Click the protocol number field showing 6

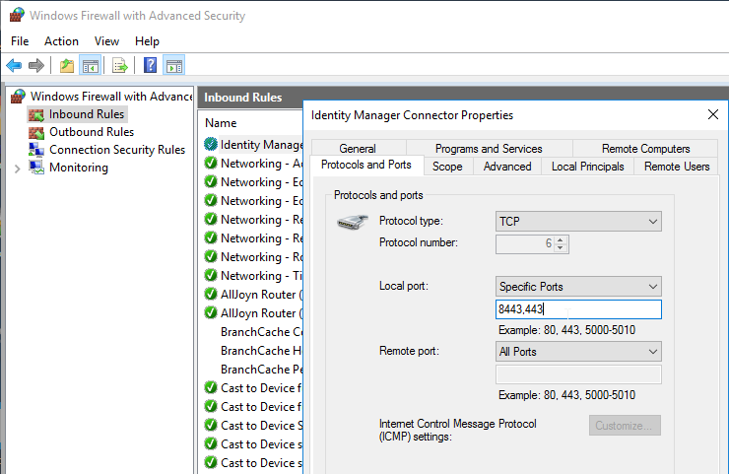525,243
